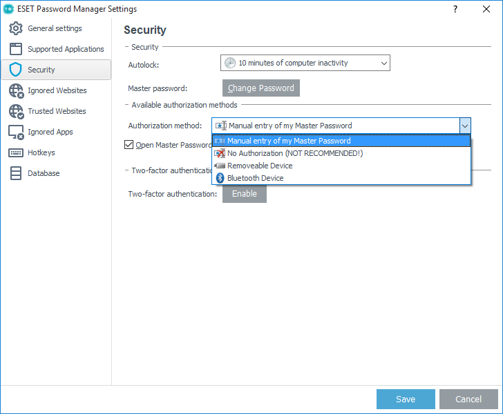The image size is (503, 414).
Task: Click the No Authorization crossed-out icon
Action: pyautogui.click(x=220, y=153)
